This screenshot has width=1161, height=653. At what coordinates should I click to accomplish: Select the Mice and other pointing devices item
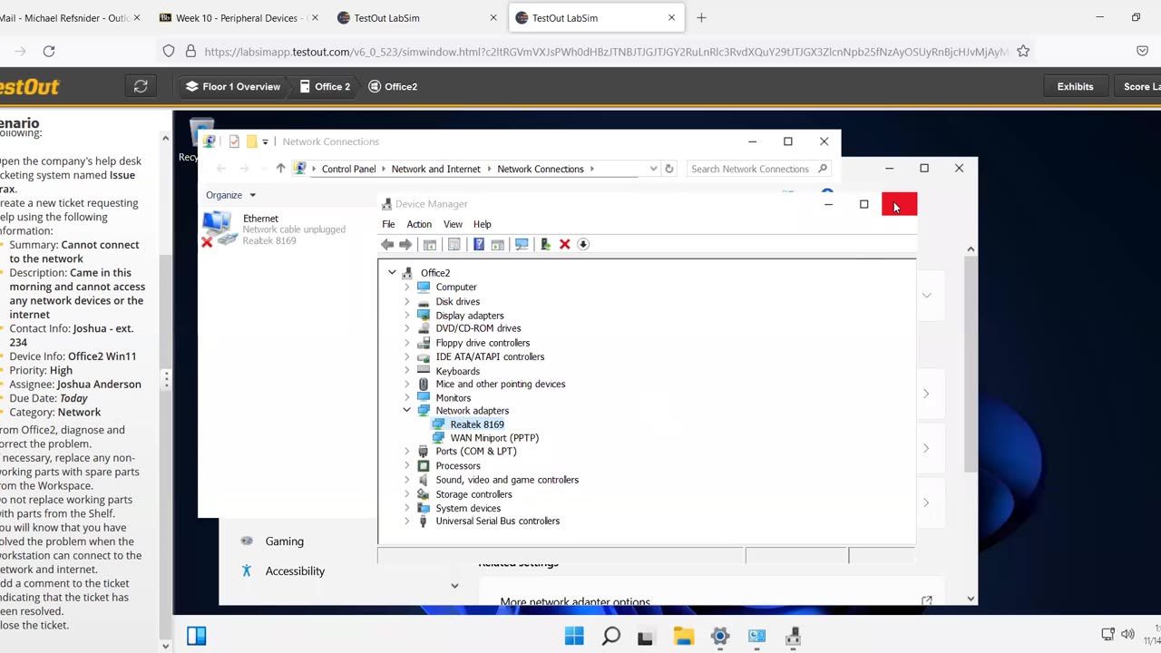pyautogui.click(x=501, y=384)
